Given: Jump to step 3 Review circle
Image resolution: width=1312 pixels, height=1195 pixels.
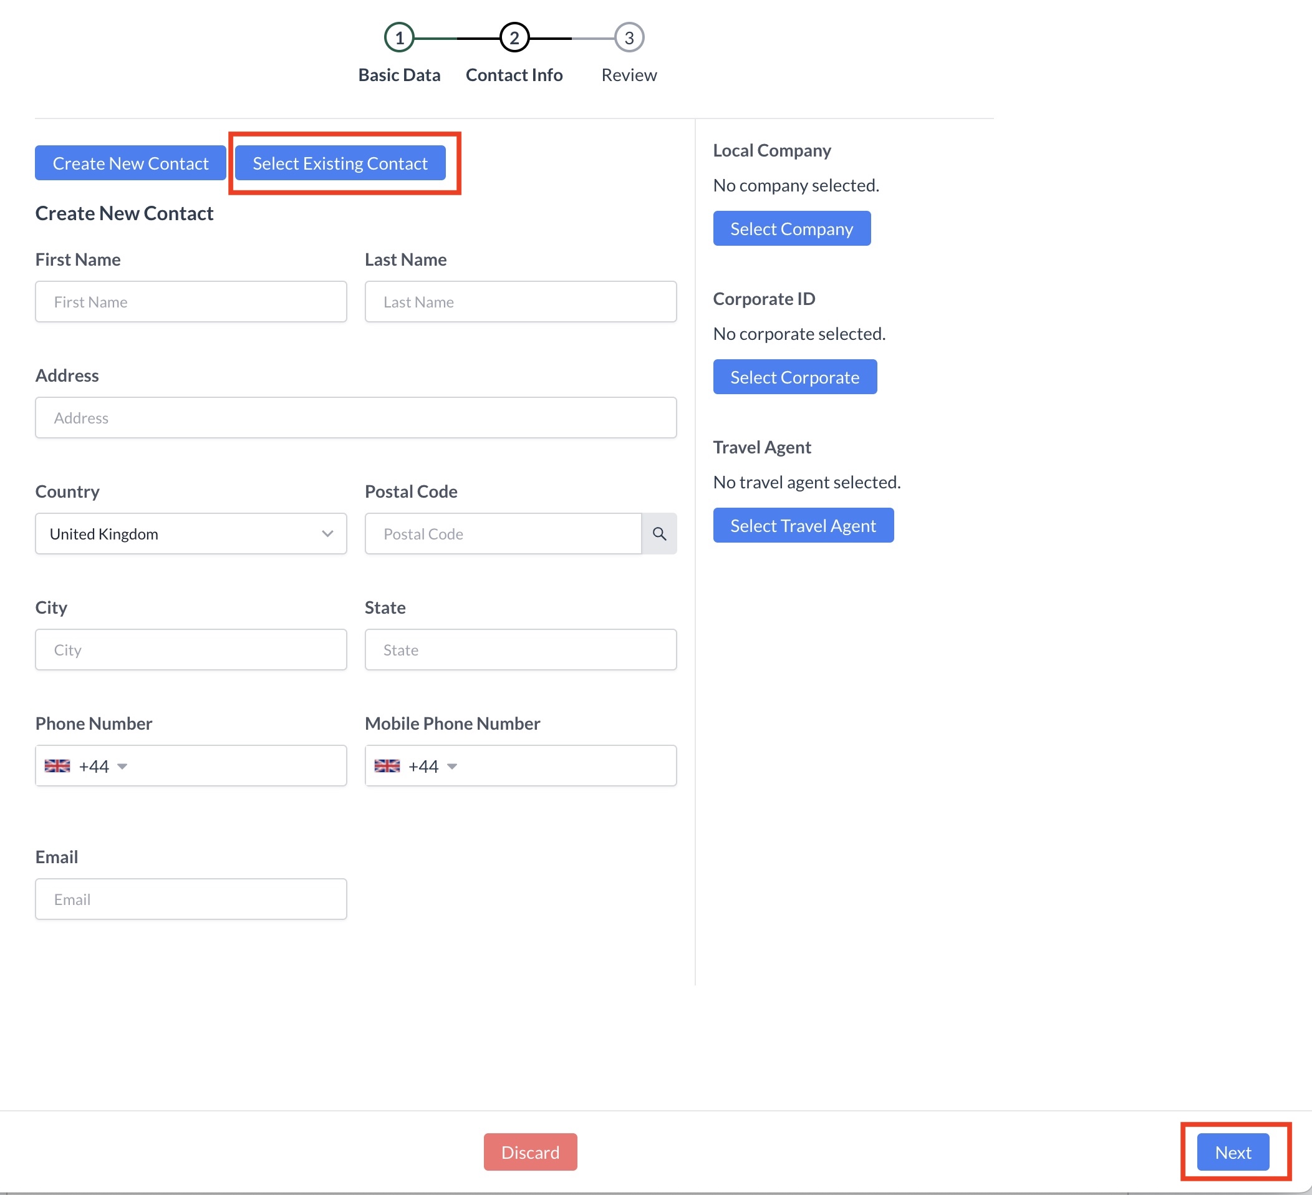Looking at the screenshot, I should 629,38.
